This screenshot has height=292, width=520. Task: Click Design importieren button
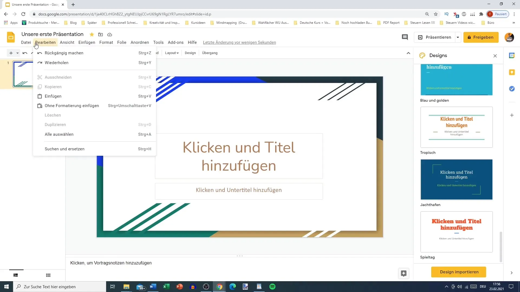coord(459,272)
